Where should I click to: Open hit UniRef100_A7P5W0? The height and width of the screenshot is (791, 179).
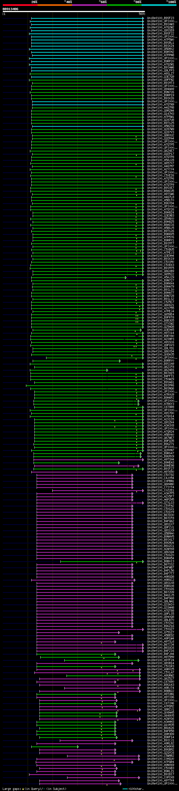click(x=161, y=40)
